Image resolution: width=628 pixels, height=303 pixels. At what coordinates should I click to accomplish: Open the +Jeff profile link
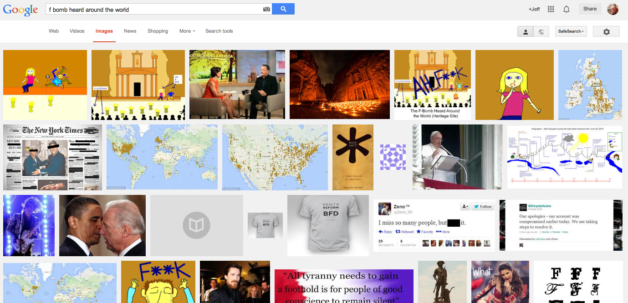534,9
